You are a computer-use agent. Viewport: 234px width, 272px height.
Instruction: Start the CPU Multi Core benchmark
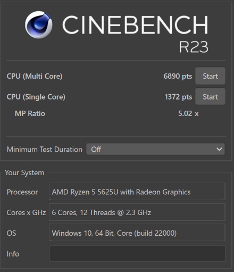click(210, 76)
